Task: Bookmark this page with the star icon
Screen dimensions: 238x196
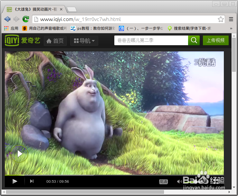Action: pyautogui.click(x=221, y=19)
